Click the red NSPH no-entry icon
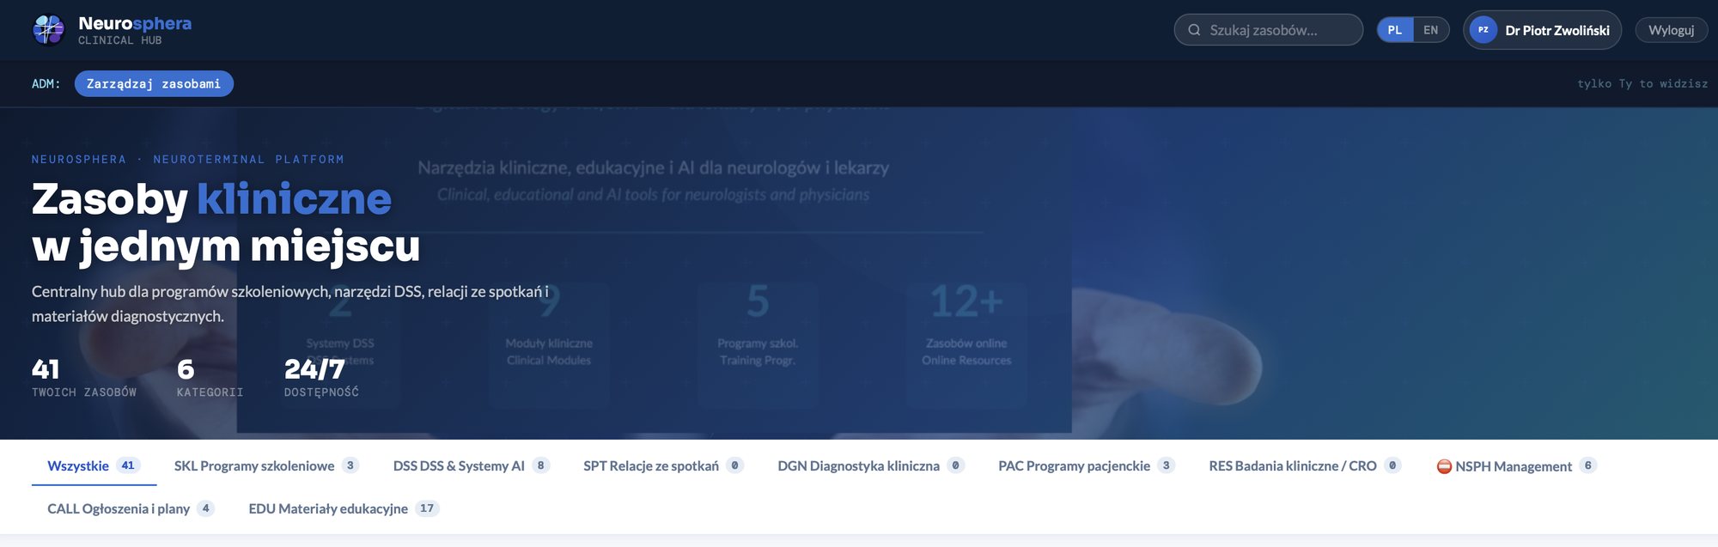Image resolution: width=1718 pixels, height=547 pixels. (x=1444, y=466)
